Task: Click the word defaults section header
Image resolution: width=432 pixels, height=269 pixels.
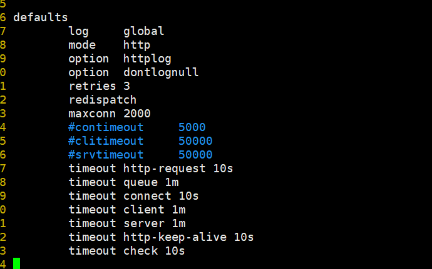Action: (x=41, y=17)
